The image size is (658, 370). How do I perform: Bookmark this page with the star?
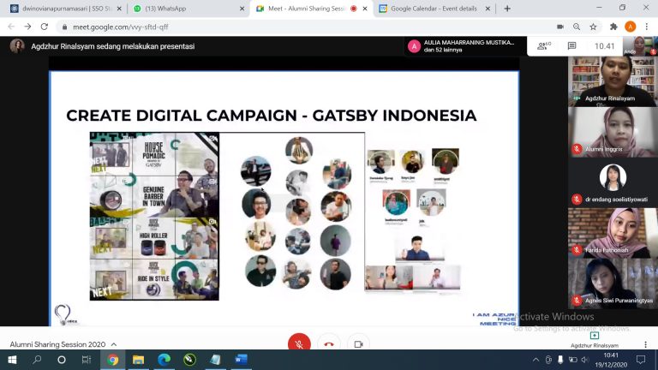[x=593, y=27]
